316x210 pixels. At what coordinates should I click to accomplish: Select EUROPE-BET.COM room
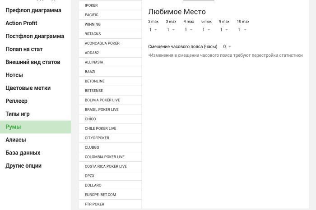click(110, 195)
